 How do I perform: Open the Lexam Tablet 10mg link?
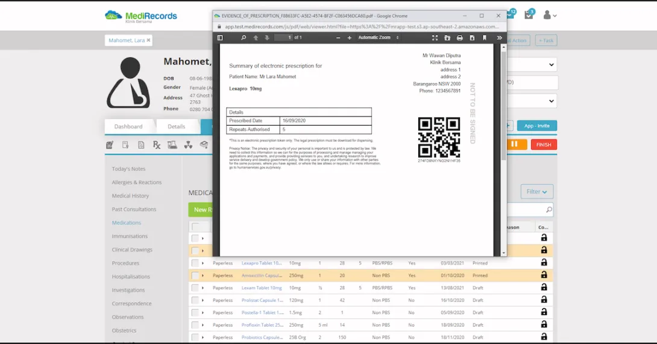(262, 288)
